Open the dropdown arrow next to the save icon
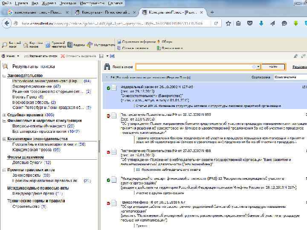The image size is (307, 230). (x=107, y=56)
